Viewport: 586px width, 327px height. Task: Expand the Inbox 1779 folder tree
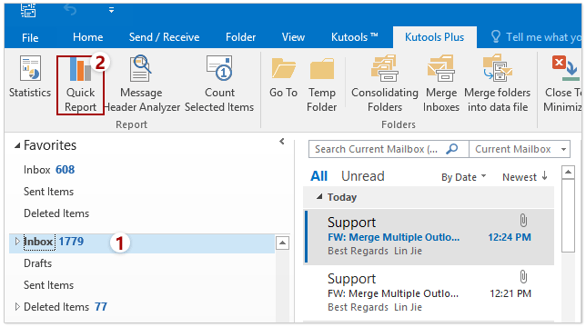(x=17, y=242)
